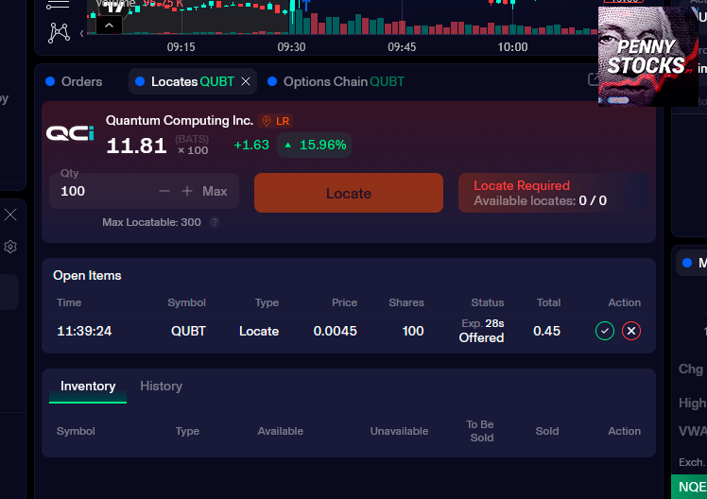Viewport: 707px width, 499px height.
Task: Increase quantity with the plus button
Action: [187, 191]
